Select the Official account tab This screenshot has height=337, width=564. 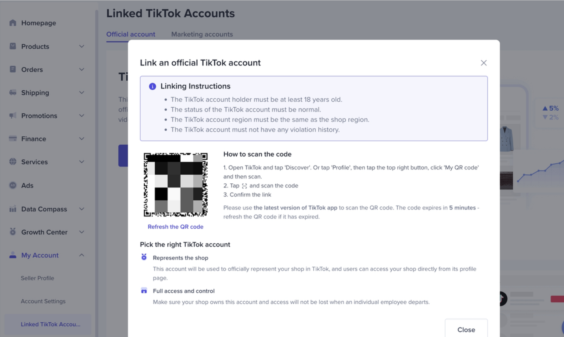[131, 34]
